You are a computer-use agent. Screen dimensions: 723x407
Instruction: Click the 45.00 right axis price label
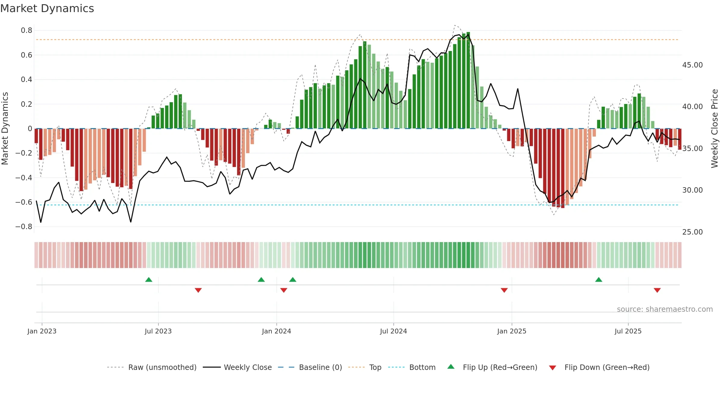(x=693, y=65)
